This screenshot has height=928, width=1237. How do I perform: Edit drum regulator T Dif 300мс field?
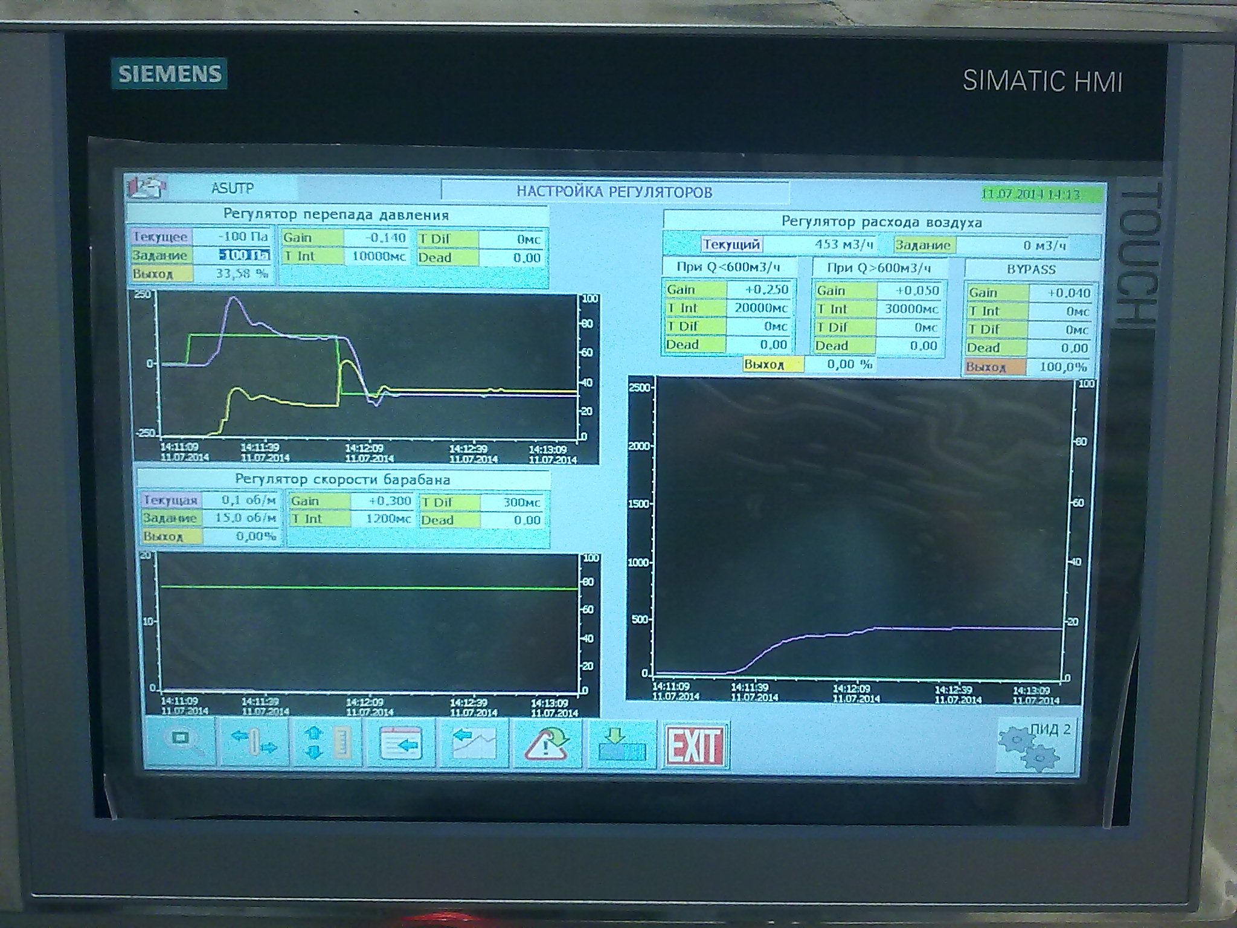tap(513, 502)
